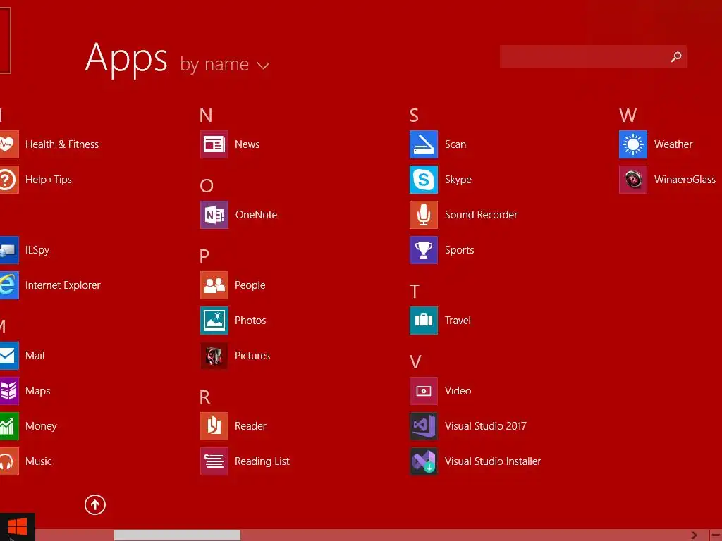Launch the Money chart icon

coord(9,426)
